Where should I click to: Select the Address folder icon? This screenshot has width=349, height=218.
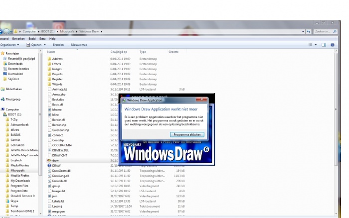pos(49,59)
